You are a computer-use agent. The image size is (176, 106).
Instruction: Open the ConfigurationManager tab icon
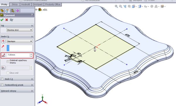tap(12, 11)
